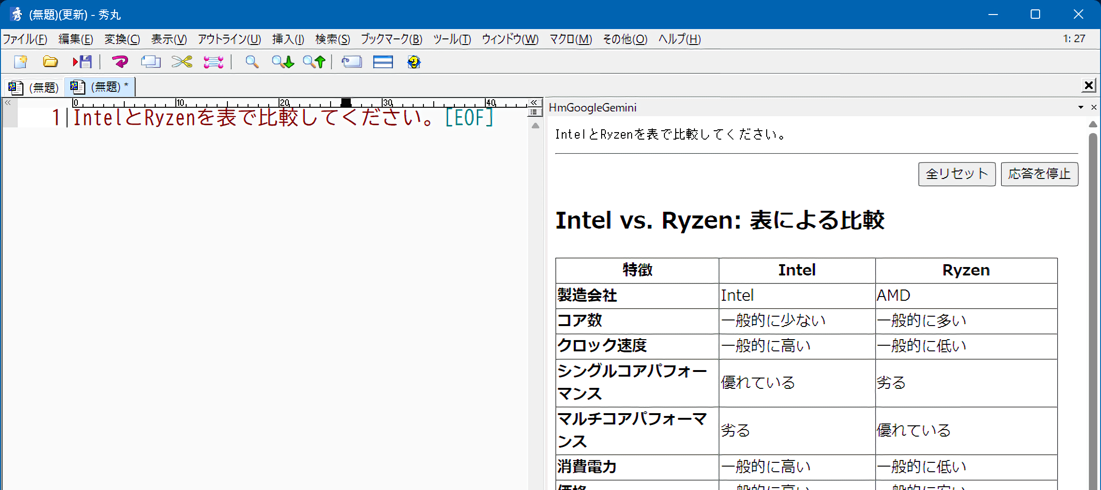This screenshot has height=490, width=1101.
Task: Open search with the magnifying glass icon
Action: pyautogui.click(x=252, y=62)
